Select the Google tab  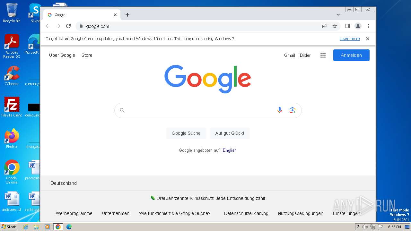tap(82, 15)
